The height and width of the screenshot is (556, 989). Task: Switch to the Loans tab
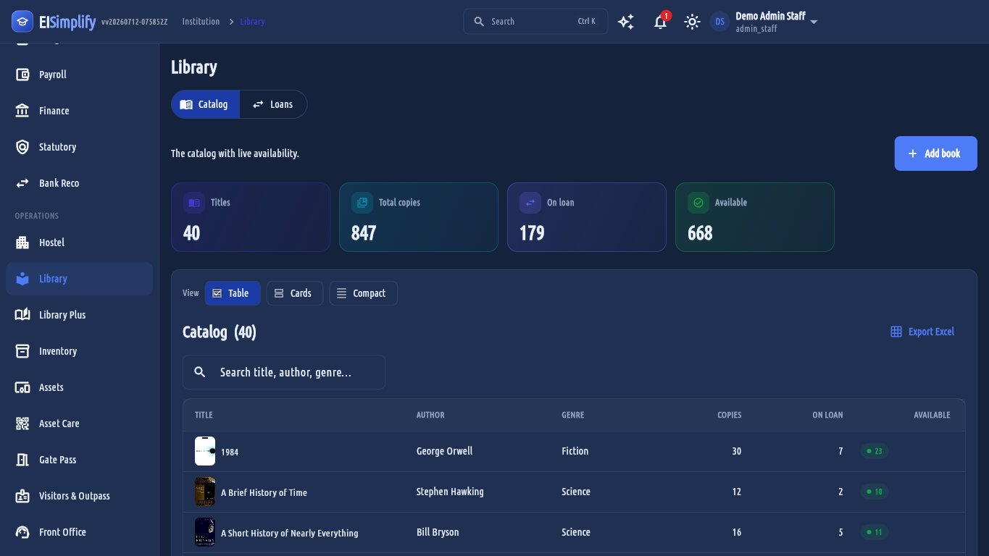pos(273,104)
